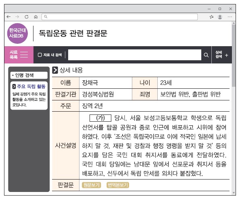The image size is (240, 198).
Task: Click 원문보기 button
Action: [92, 185]
